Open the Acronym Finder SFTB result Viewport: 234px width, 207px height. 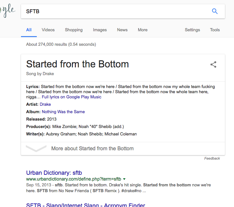(86, 205)
